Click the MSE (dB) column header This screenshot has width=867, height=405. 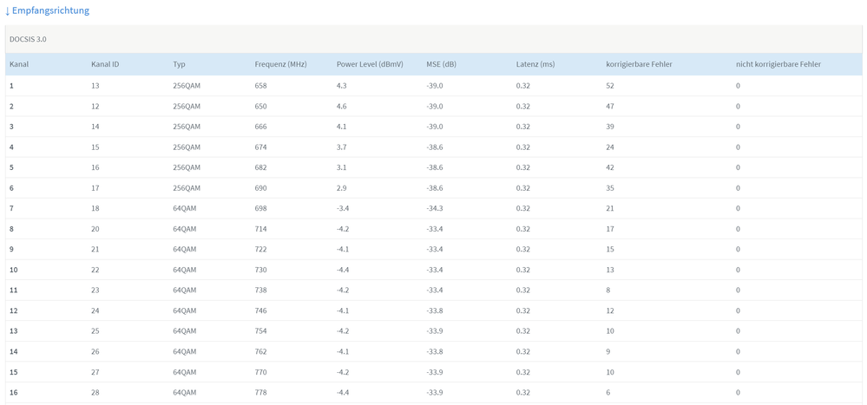[x=441, y=64]
